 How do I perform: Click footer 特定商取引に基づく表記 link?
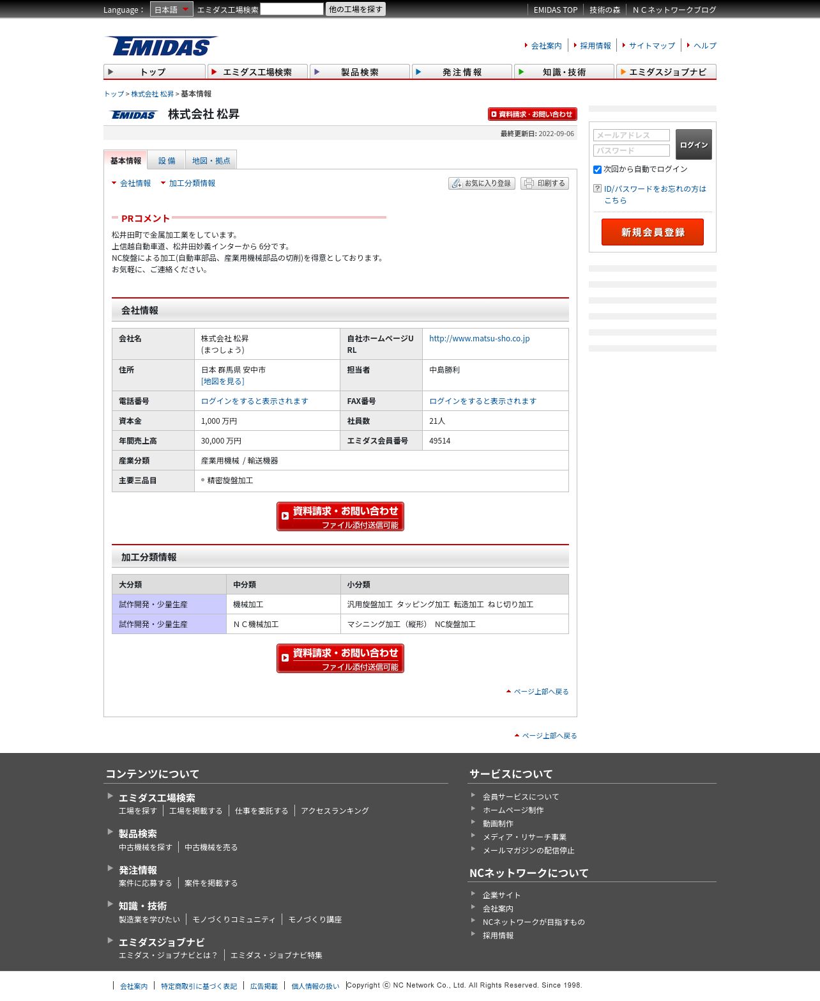(x=199, y=986)
